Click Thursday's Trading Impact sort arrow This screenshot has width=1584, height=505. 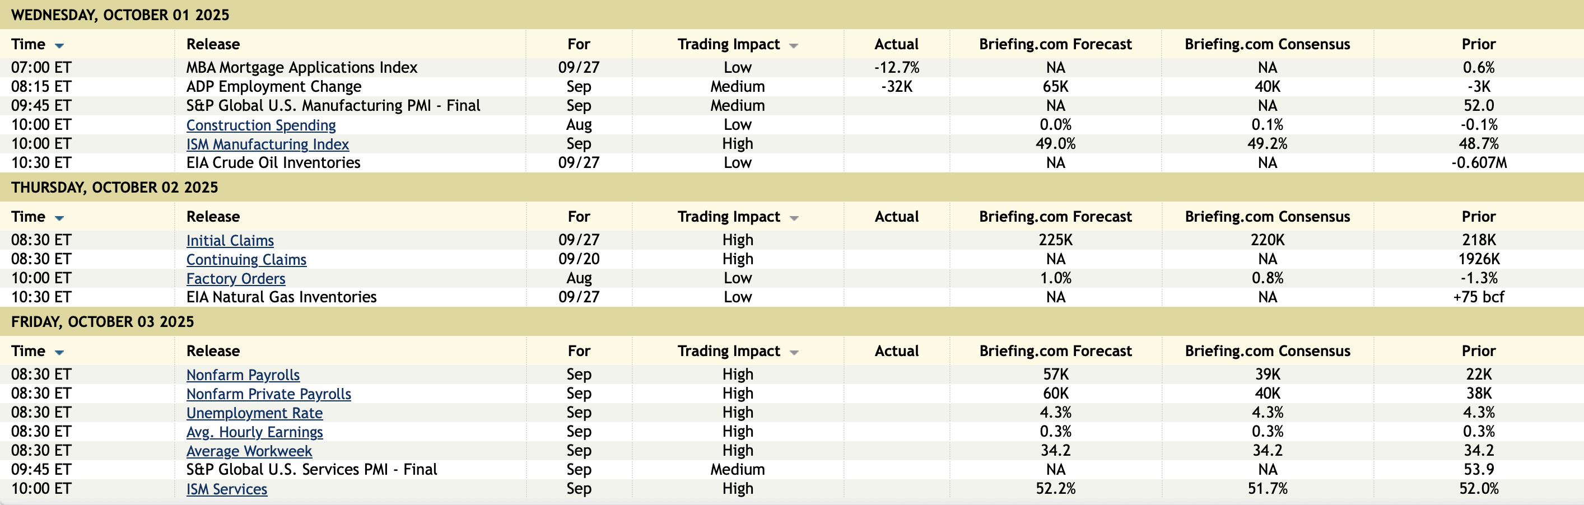[793, 218]
